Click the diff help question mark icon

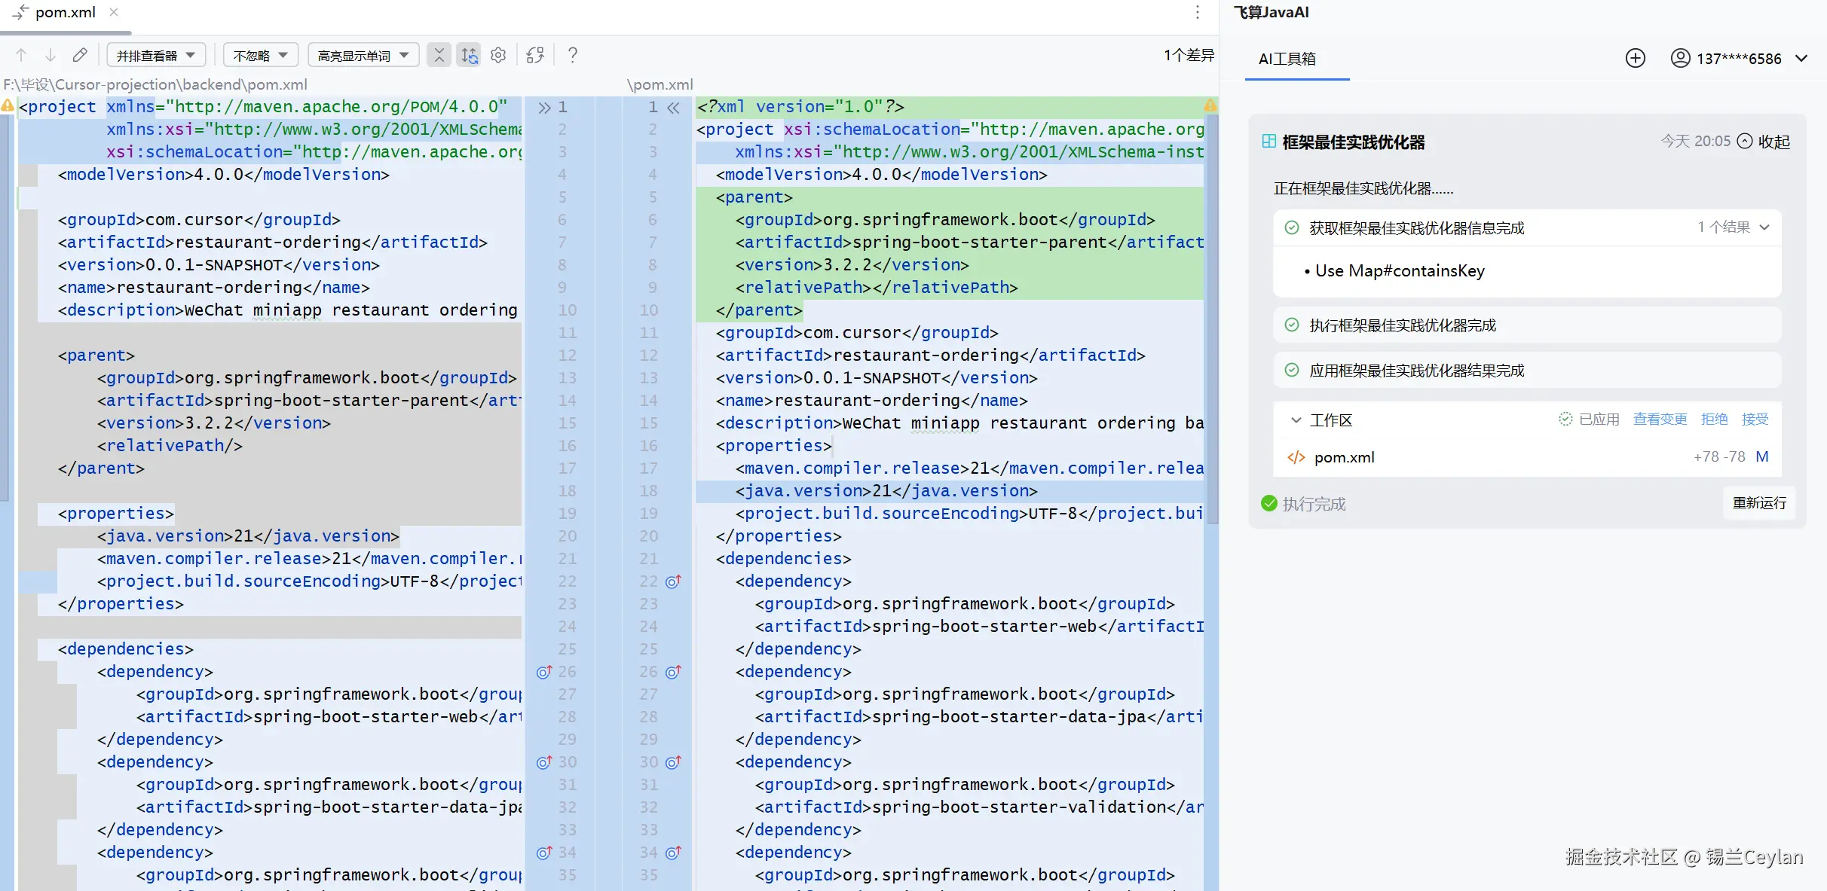click(573, 55)
